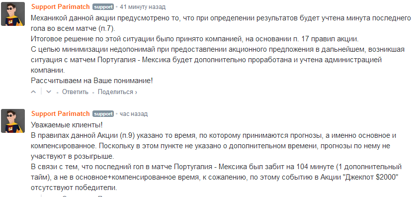Downvote the 41-minutes-ago Parimatch comment

click(49, 92)
